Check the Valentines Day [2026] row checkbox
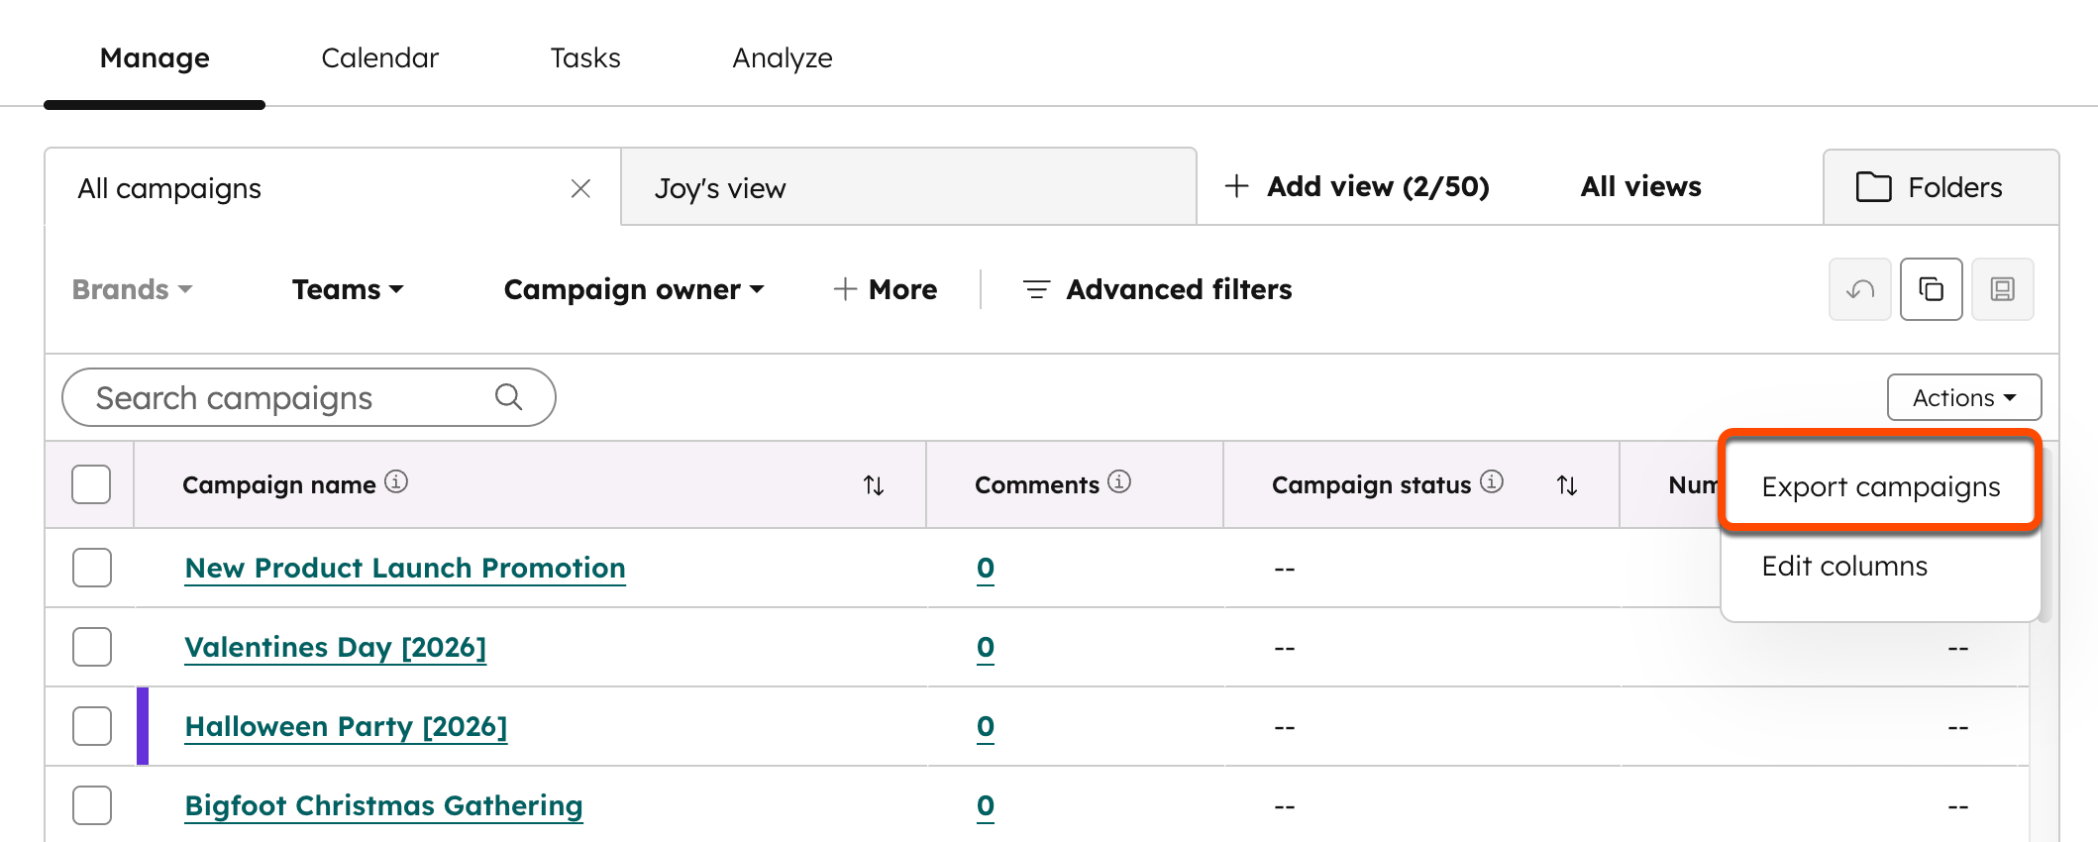The height and width of the screenshot is (842, 2098). [x=91, y=647]
